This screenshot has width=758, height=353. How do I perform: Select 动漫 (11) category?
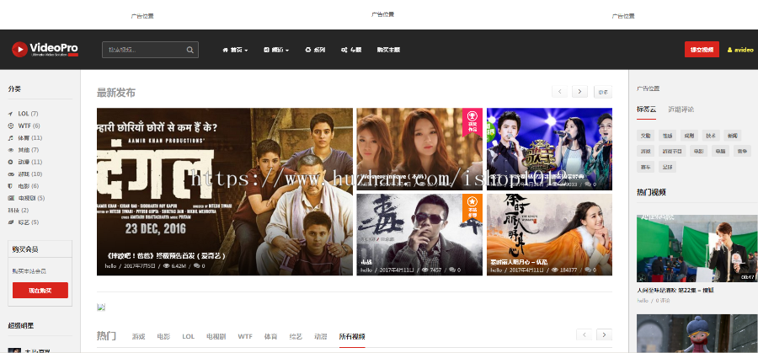tap(25, 162)
